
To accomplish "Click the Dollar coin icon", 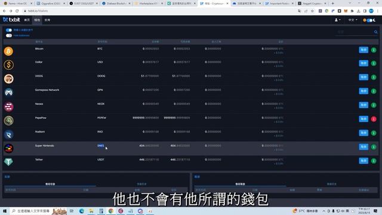I will (x=8, y=65).
